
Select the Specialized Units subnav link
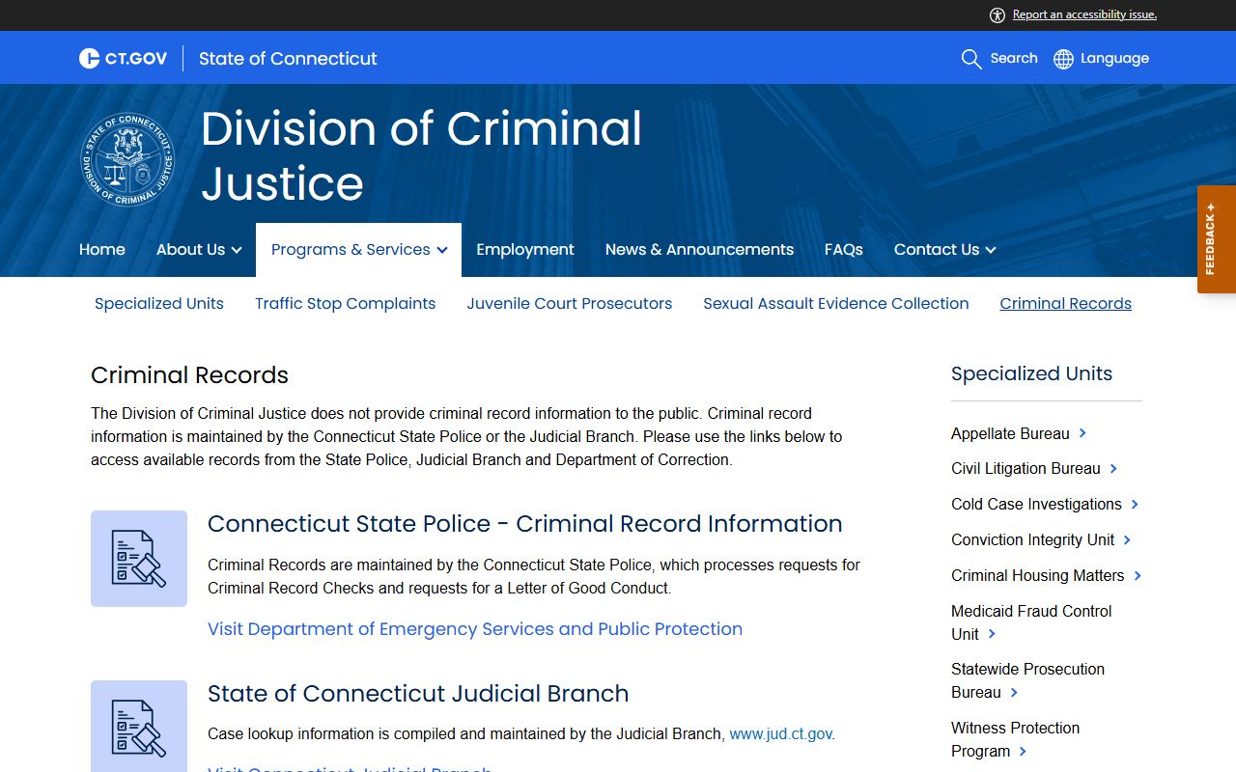coord(159,303)
